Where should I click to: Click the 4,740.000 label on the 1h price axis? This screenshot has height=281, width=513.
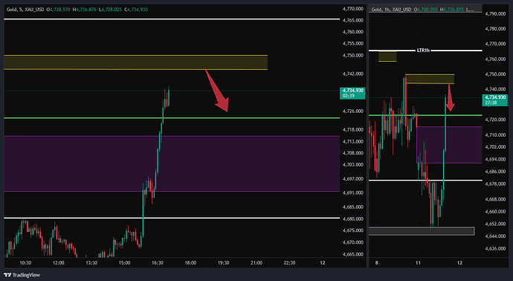click(496, 89)
